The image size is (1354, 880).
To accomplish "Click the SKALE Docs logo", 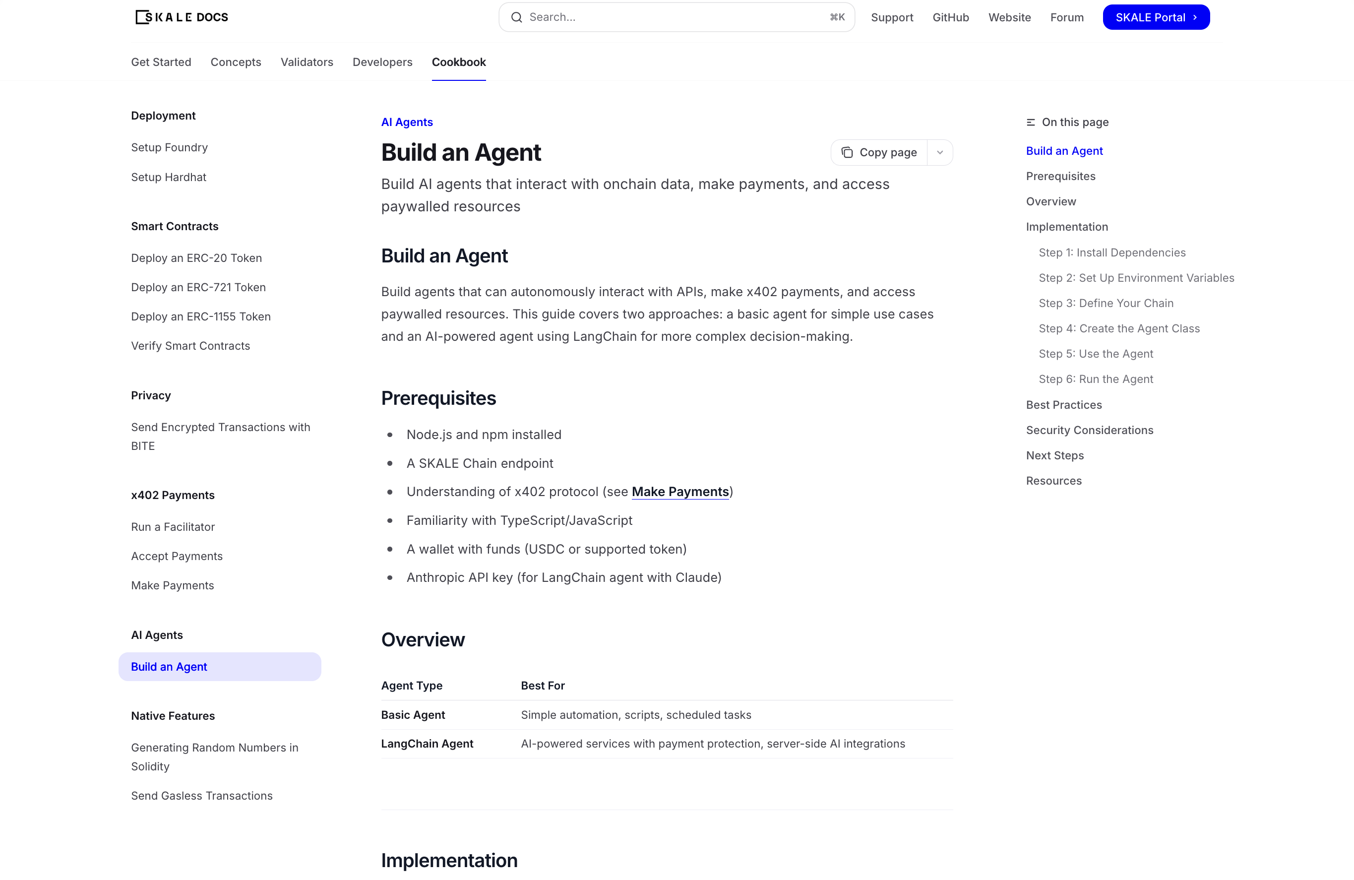I will (182, 17).
